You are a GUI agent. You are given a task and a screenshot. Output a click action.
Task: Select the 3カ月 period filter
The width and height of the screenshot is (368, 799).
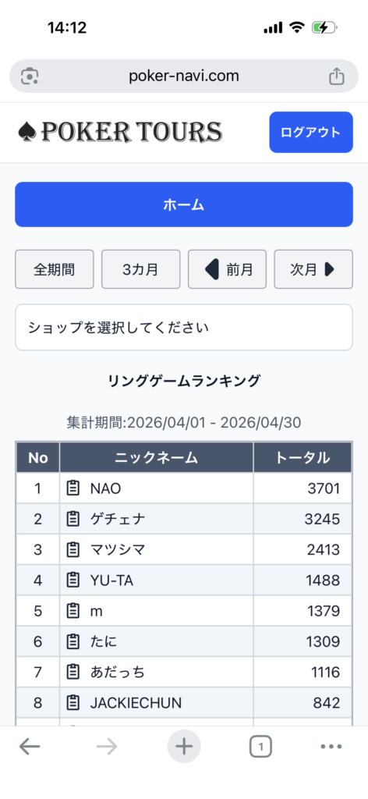(141, 269)
